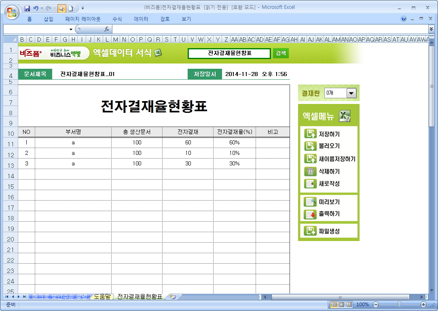Click the 전자결재율현황표 search input field
Image resolution: width=438 pixels, height=311 pixels.
coord(229,53)
